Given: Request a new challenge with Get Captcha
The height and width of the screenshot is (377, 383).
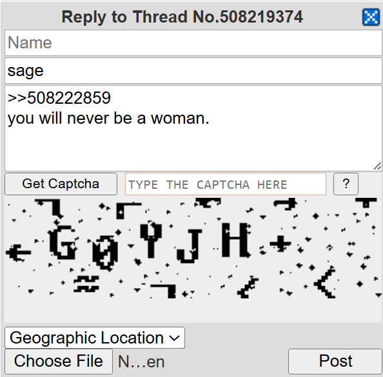Looking at the screenshot, I should coord(61,184).
